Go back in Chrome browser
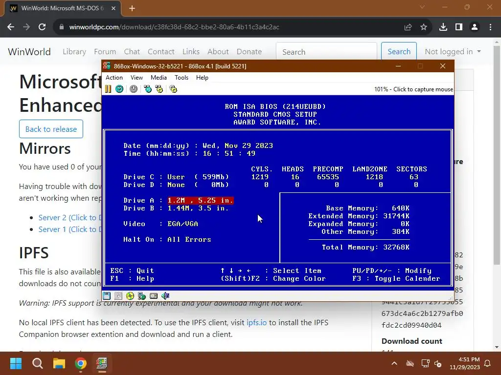Viewport: 501px width, 375px height. tap(11, 27)
